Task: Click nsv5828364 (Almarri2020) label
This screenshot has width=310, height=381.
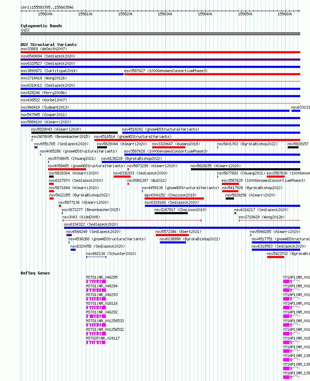Action: click(74, 173)
